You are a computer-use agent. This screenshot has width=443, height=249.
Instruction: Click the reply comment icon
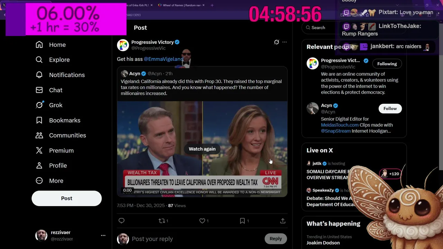point(121,221)
